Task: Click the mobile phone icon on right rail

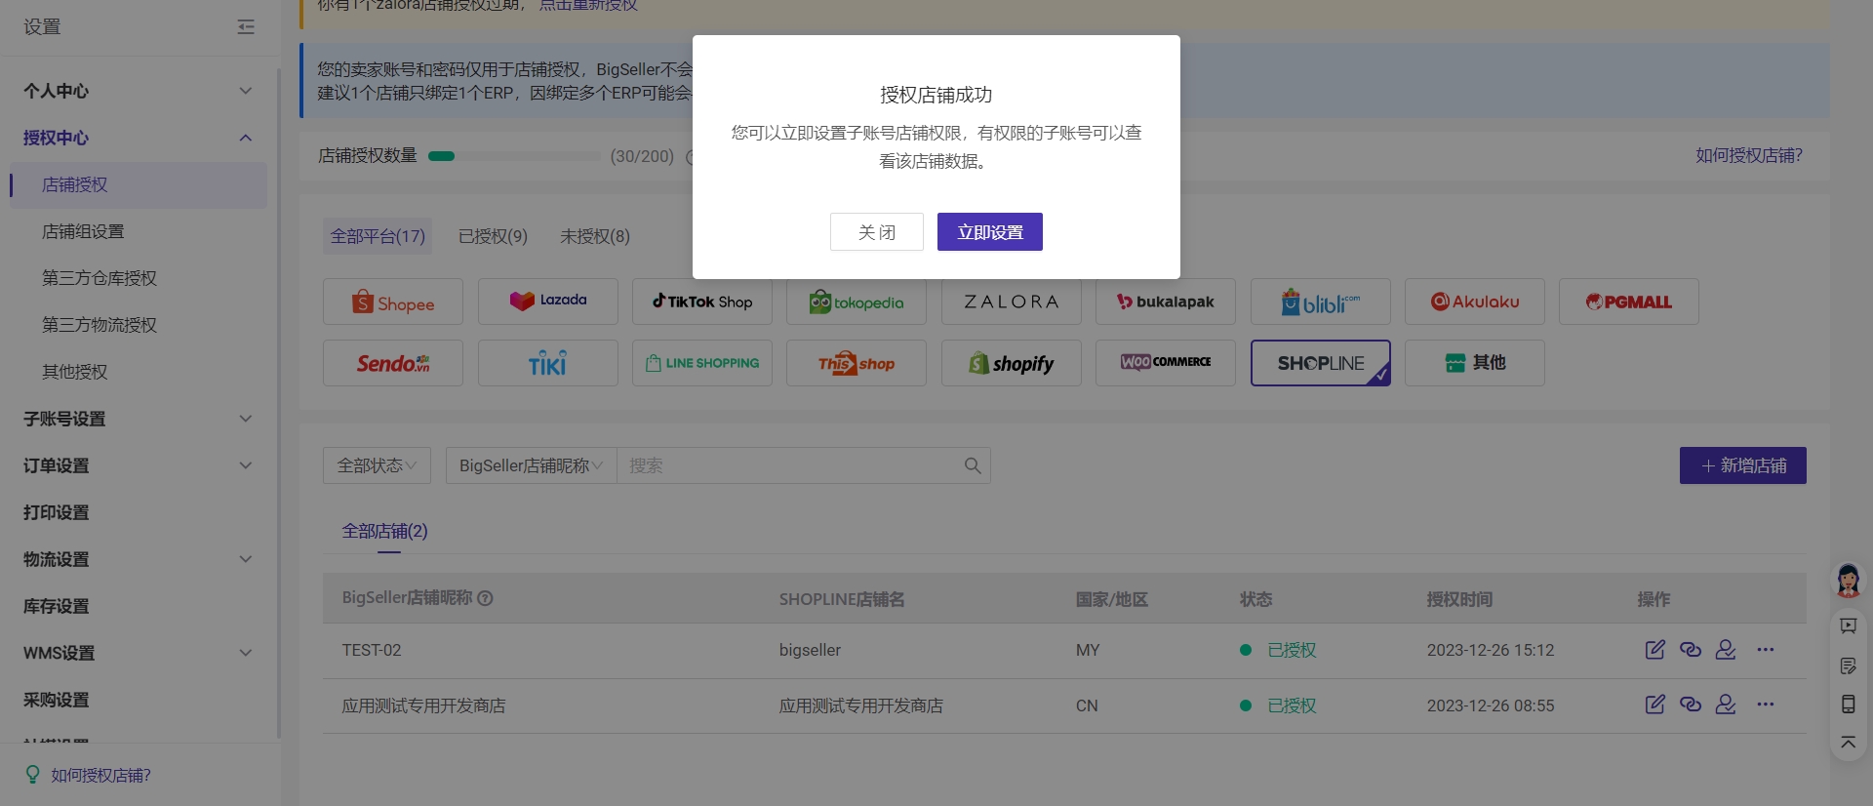Action: (x=1849, y=704)
